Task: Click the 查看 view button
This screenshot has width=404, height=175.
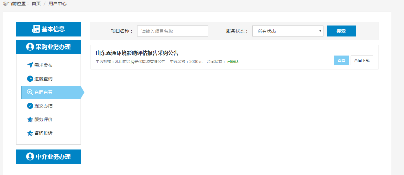Action: (341, 60)
